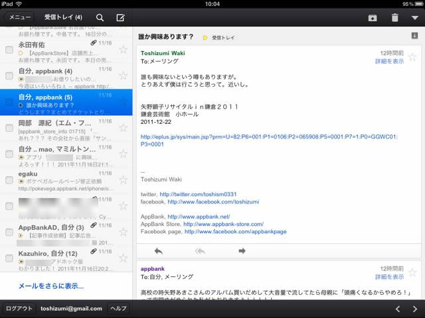The height and width of the screenshot is (318, 425).
Task: Open 受信トレイ (4) inbox title
Action: [63, 17]
